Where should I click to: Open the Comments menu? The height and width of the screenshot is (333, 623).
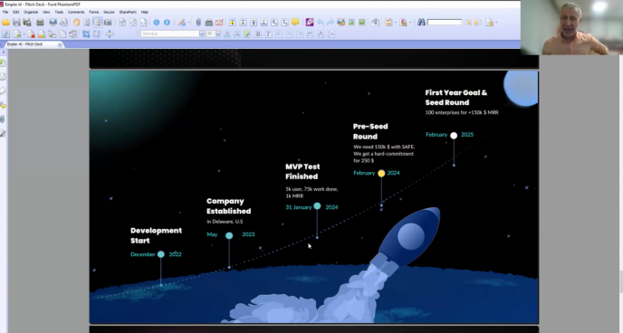point(76,13)
